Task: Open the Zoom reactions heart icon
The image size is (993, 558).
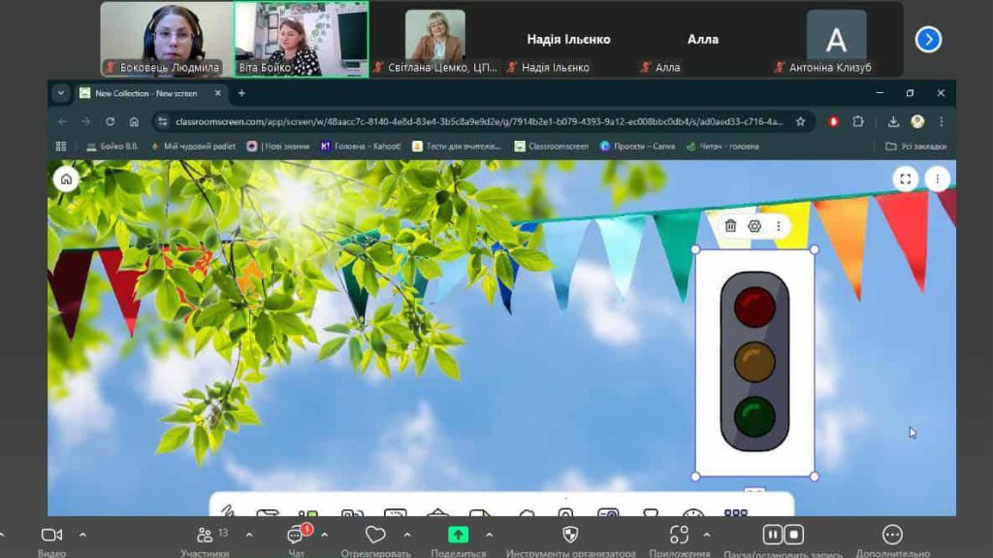Action: [x=375, y=536]
